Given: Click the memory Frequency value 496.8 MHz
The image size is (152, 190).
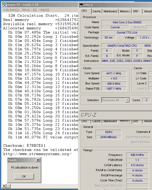Looking at the screenshot, I should point(137,155).
